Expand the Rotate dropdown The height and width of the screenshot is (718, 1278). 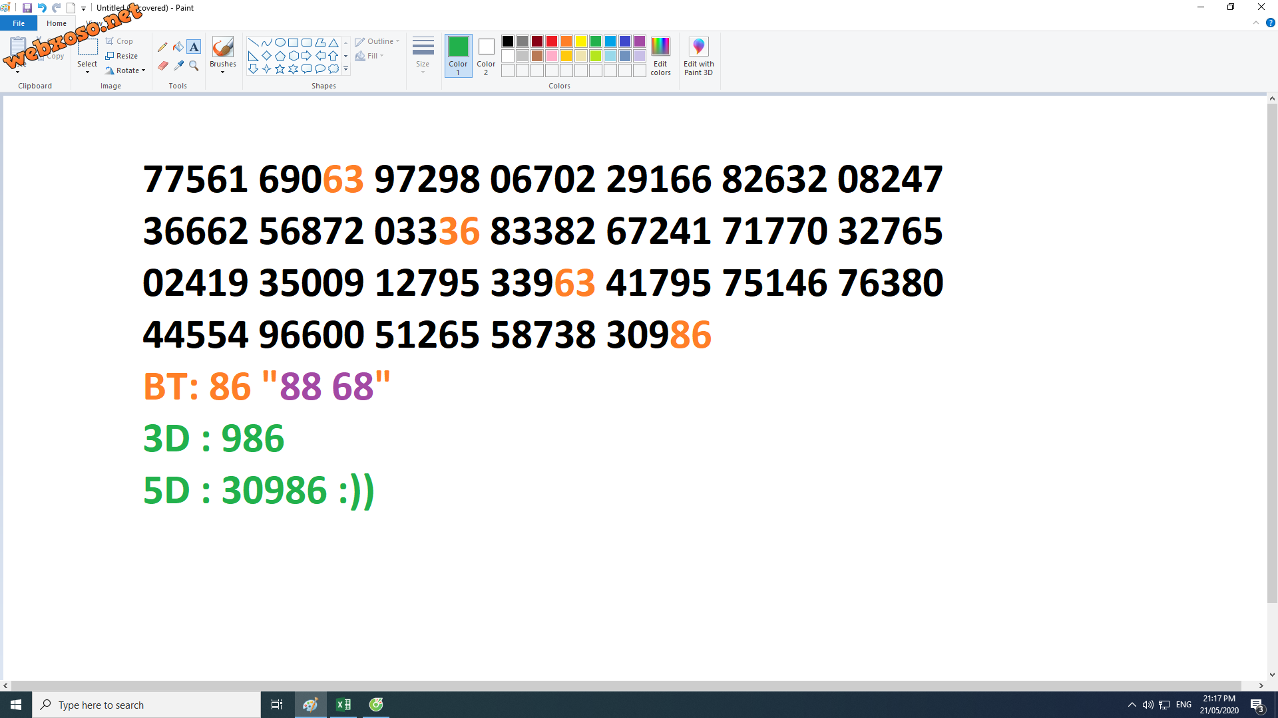point(125,70)
